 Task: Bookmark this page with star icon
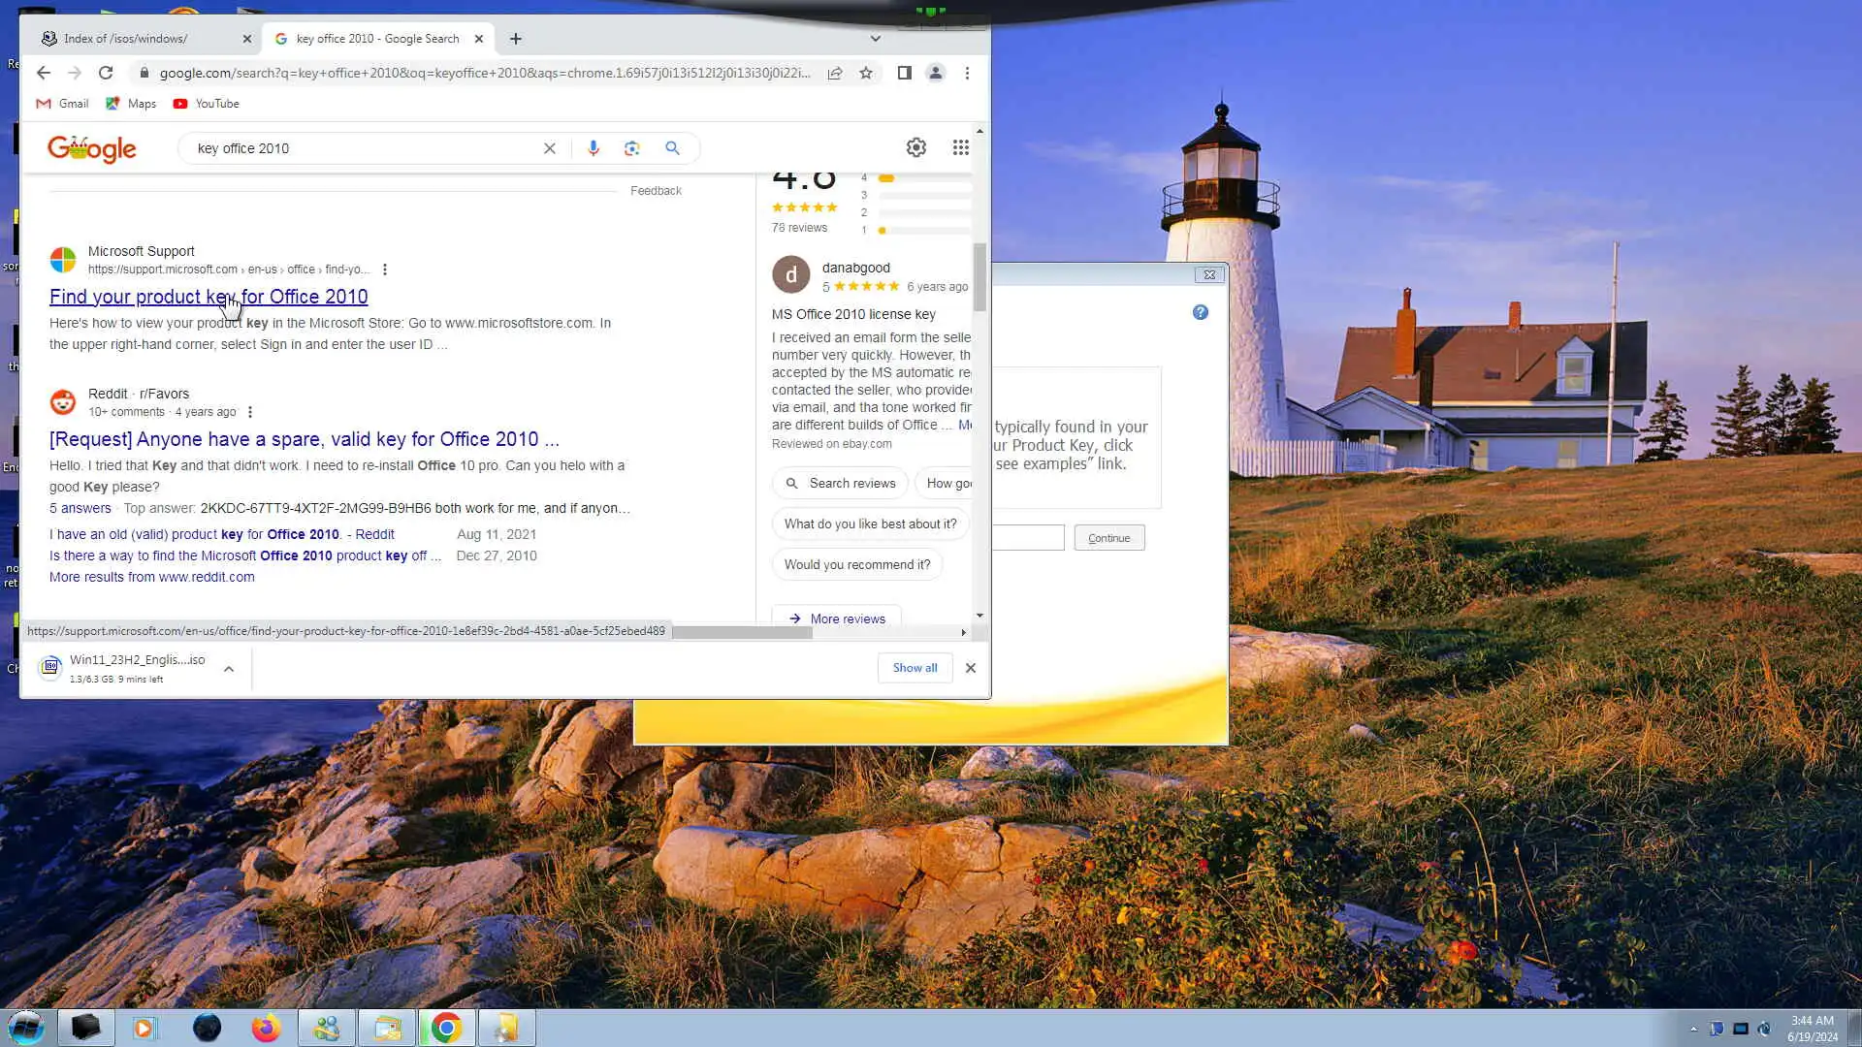tap(866, 73)
